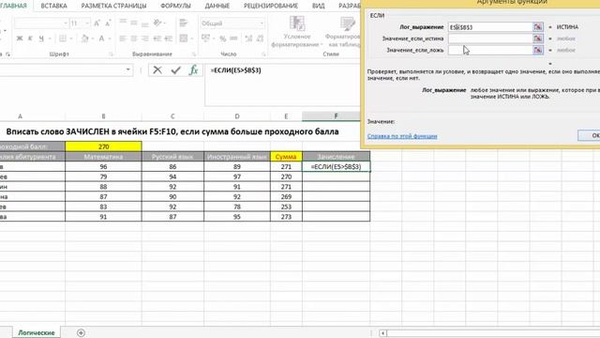
Task: Switch to РАЗМЕТКА СТРАНИЦЫ ribbon tab
Action: click(113, 6)
